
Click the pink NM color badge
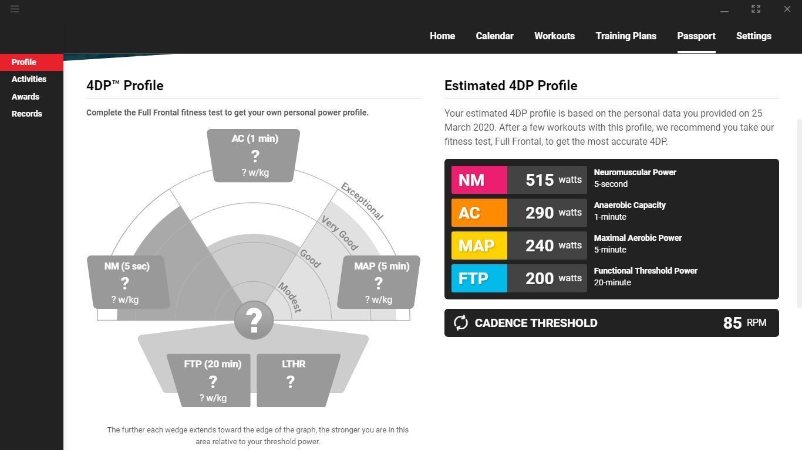pos(479,180)
